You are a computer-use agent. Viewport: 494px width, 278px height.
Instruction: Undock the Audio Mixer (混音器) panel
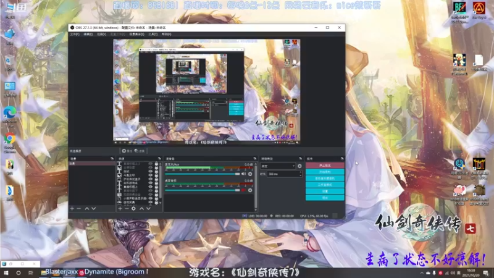click(255, 159)
